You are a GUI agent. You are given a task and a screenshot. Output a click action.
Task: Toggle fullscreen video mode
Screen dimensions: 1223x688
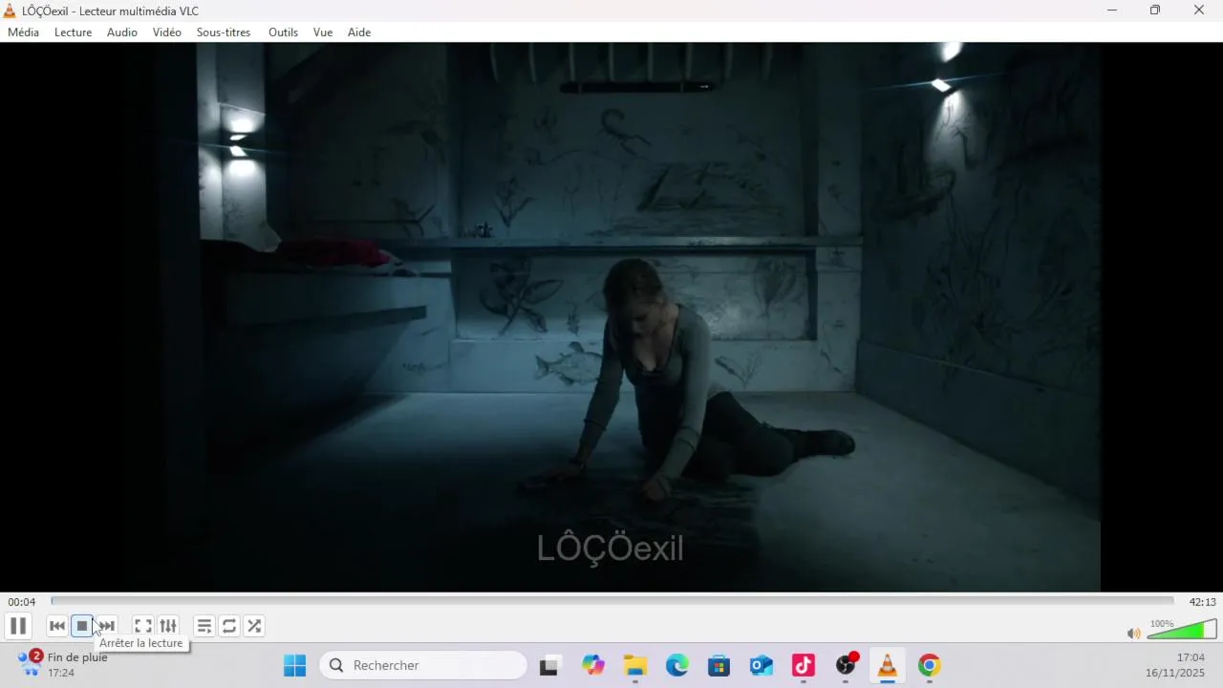[x=143, y=626]
